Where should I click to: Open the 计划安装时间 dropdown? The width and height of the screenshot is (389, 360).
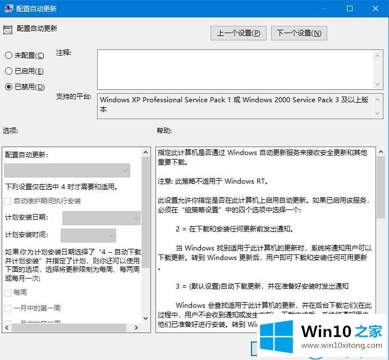pos(88,235)
